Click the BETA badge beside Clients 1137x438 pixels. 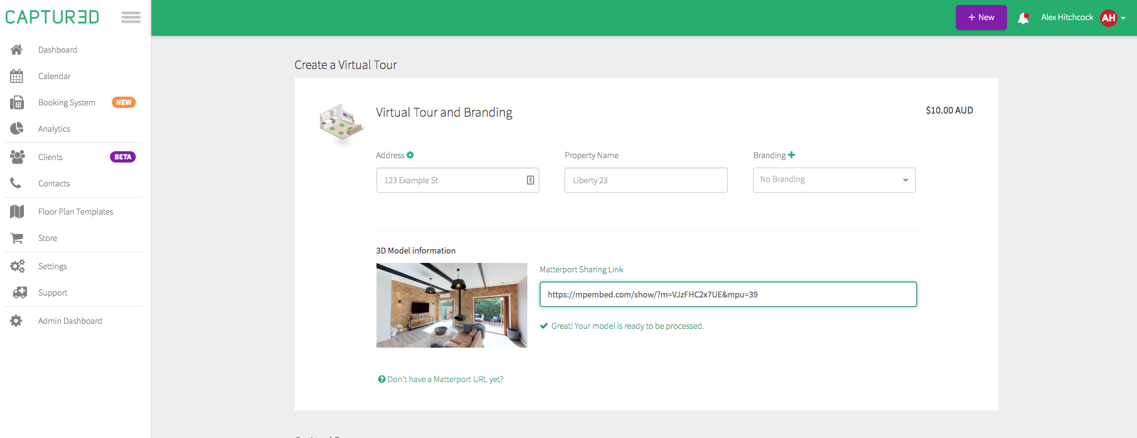(123, 157)
